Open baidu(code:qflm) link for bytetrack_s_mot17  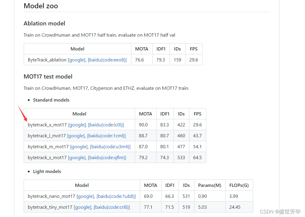107,158
